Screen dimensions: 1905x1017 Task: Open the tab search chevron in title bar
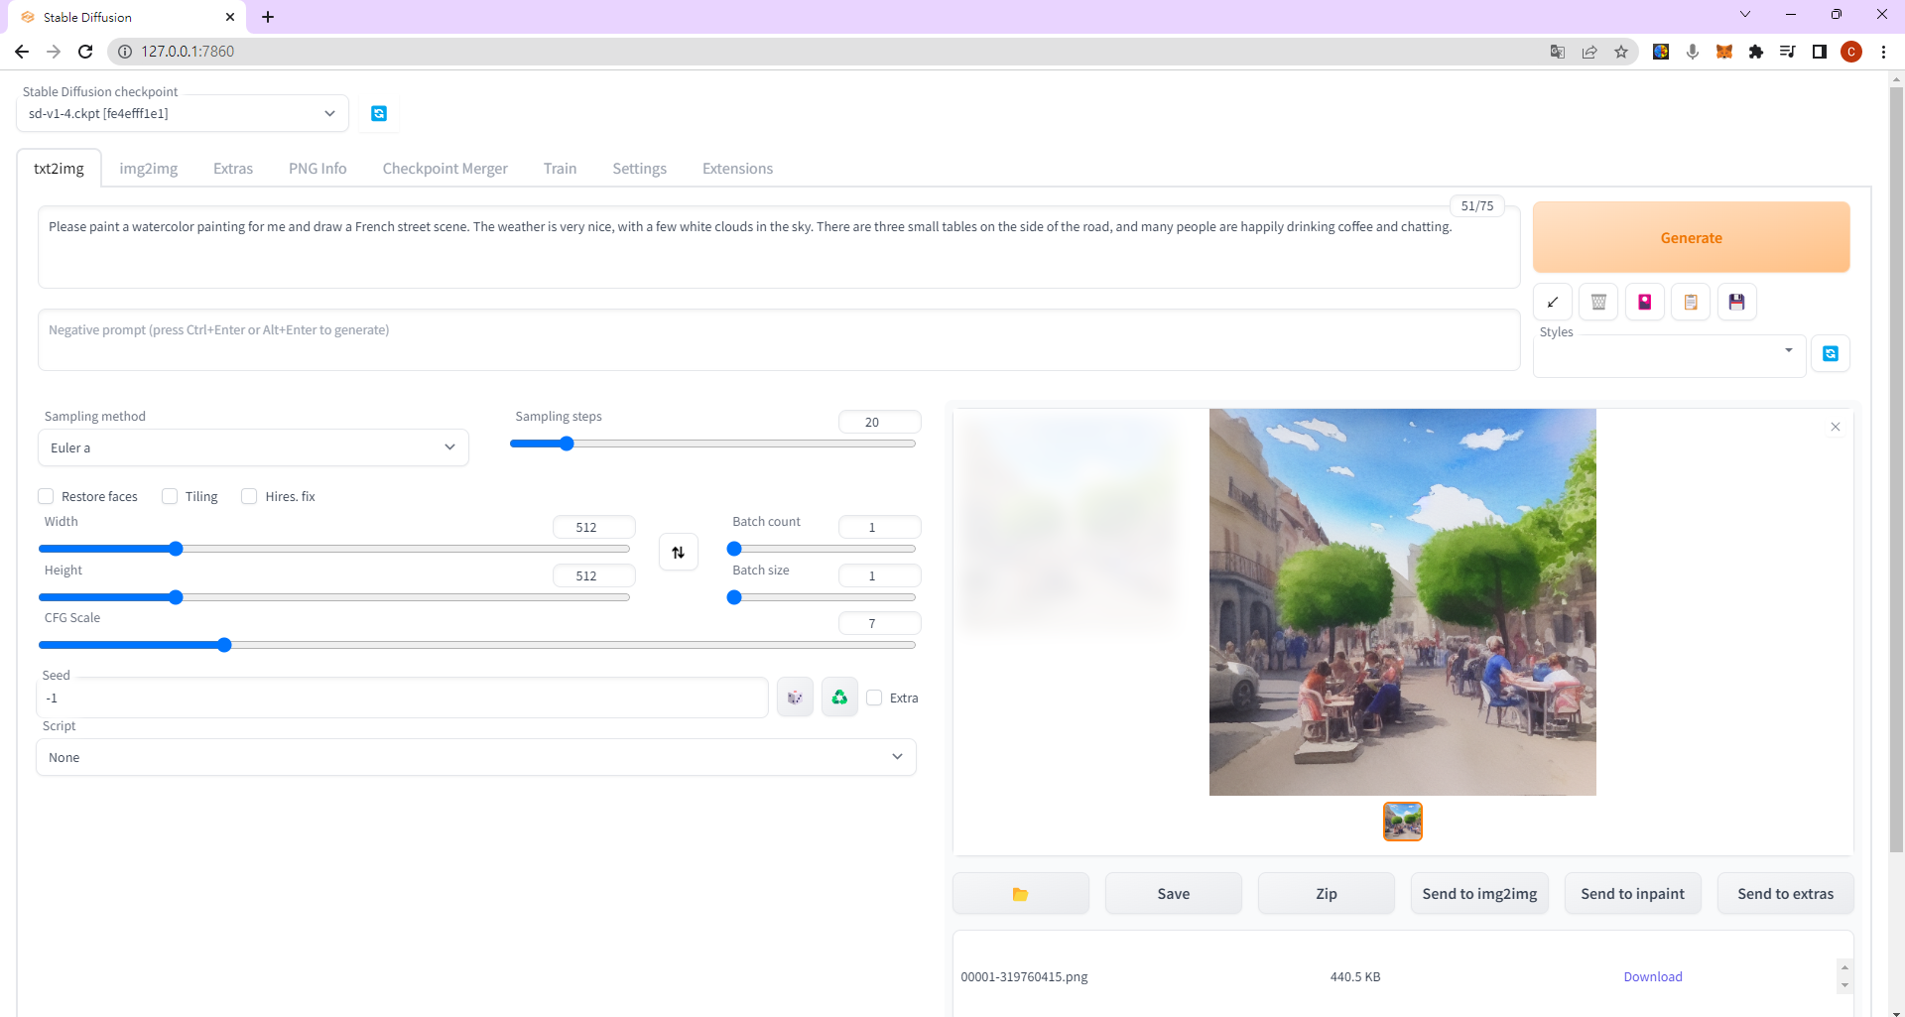[1745, 15]
